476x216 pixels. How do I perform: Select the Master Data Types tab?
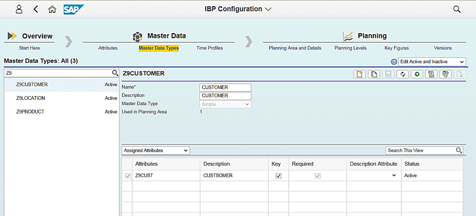159,48
